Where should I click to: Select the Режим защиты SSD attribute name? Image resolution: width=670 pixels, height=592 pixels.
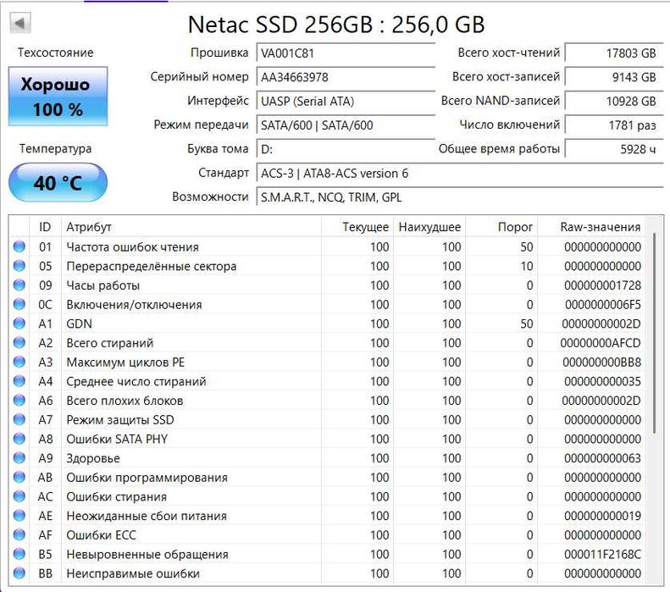[120, 420]
